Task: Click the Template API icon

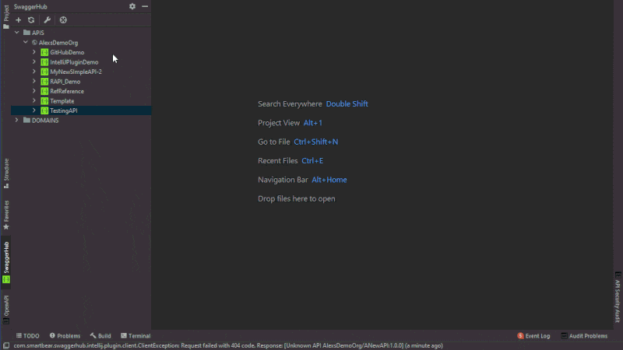Action: 44,101
